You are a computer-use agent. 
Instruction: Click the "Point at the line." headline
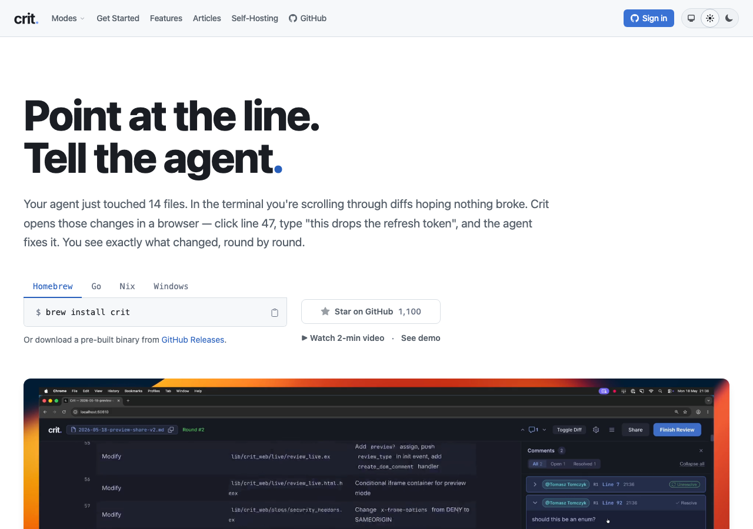tap(171, 116)
